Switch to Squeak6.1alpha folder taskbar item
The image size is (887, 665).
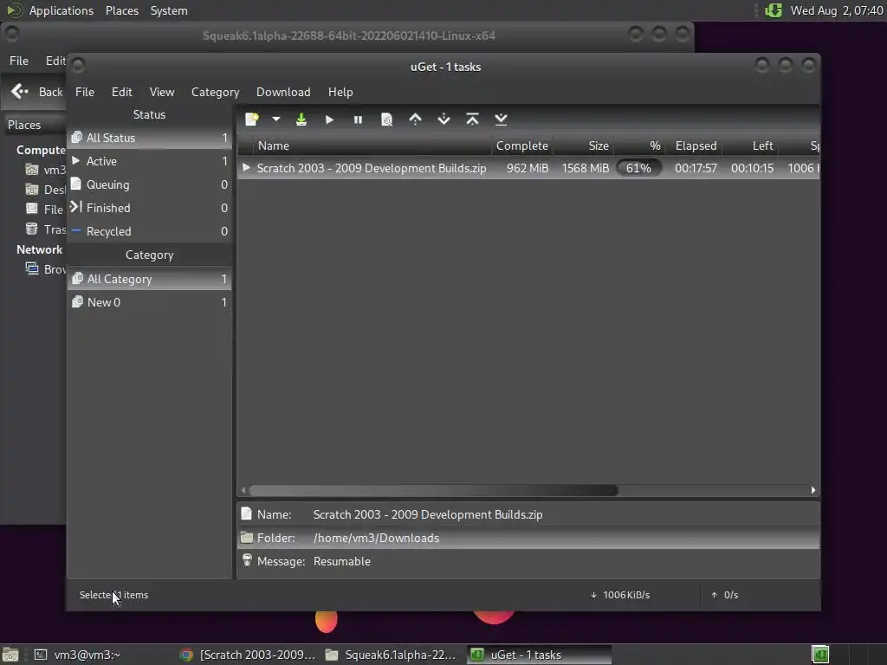[x=391, y=655]
